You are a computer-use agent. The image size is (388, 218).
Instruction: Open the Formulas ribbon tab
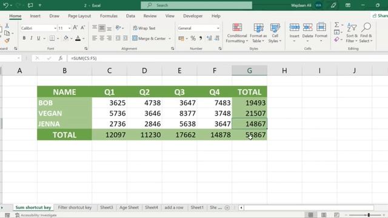pos(109,16)
